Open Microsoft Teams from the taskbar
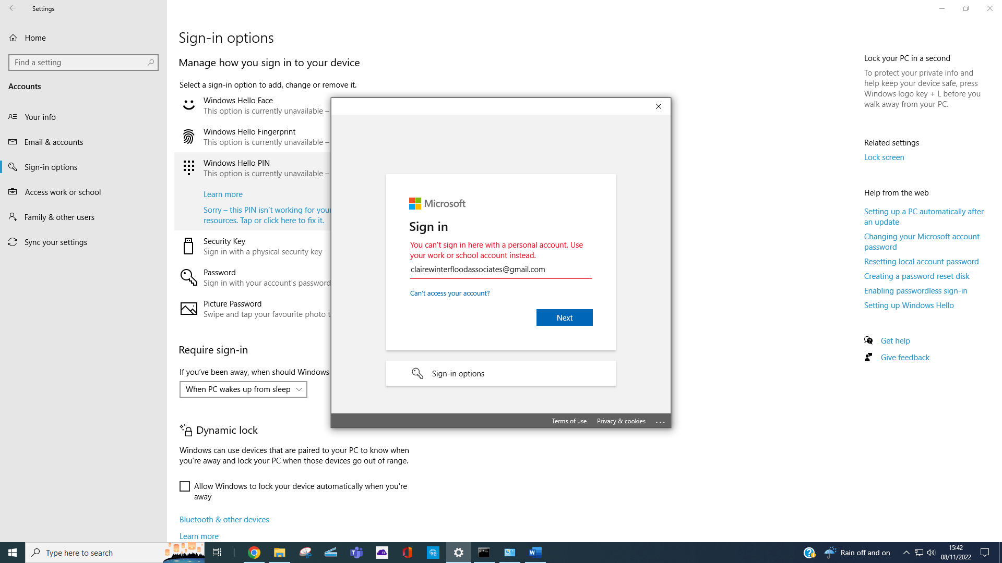Viewport: 1002px width, 563px height. pos(356,553)
